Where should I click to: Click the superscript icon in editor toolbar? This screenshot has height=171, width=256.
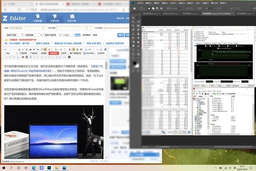coord(34,50)
